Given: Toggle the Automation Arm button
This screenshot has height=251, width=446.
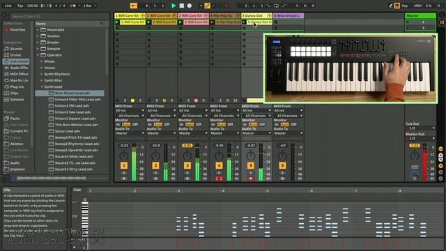Looking at the screenshot, I should (208, 6).
